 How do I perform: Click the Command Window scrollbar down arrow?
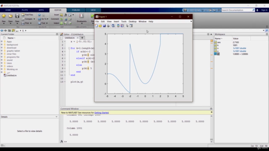[211, 142]
